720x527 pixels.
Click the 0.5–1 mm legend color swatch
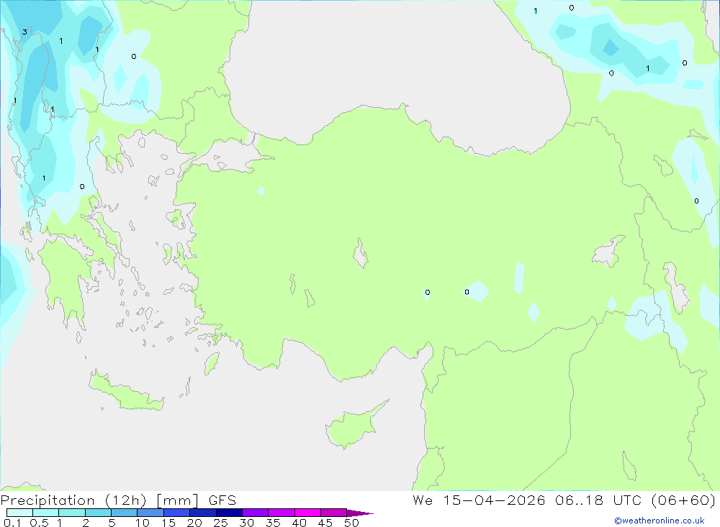tap(46, 513)
